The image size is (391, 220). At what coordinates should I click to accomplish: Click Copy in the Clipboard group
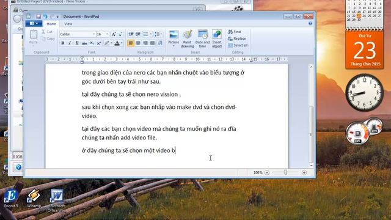click(x=48, y=38)
